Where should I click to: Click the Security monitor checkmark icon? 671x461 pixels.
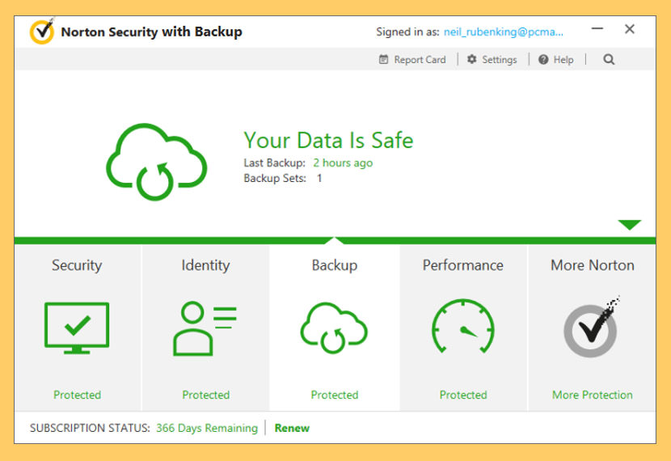[x=77, y=328]
